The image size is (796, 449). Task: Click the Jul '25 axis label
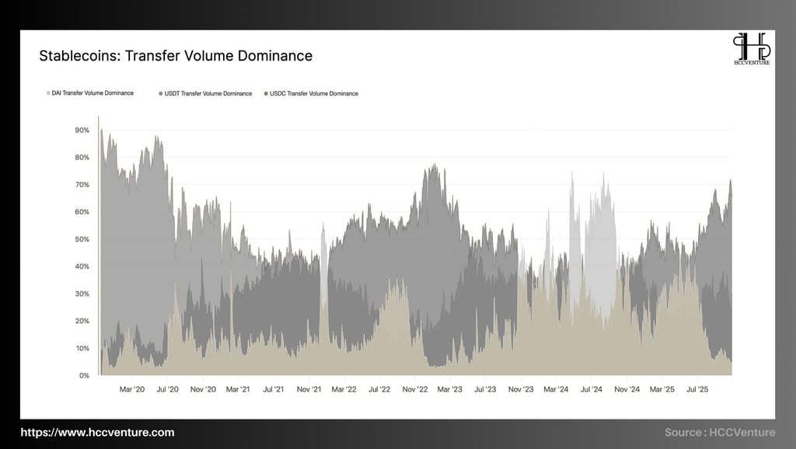[x=697, y=390]
